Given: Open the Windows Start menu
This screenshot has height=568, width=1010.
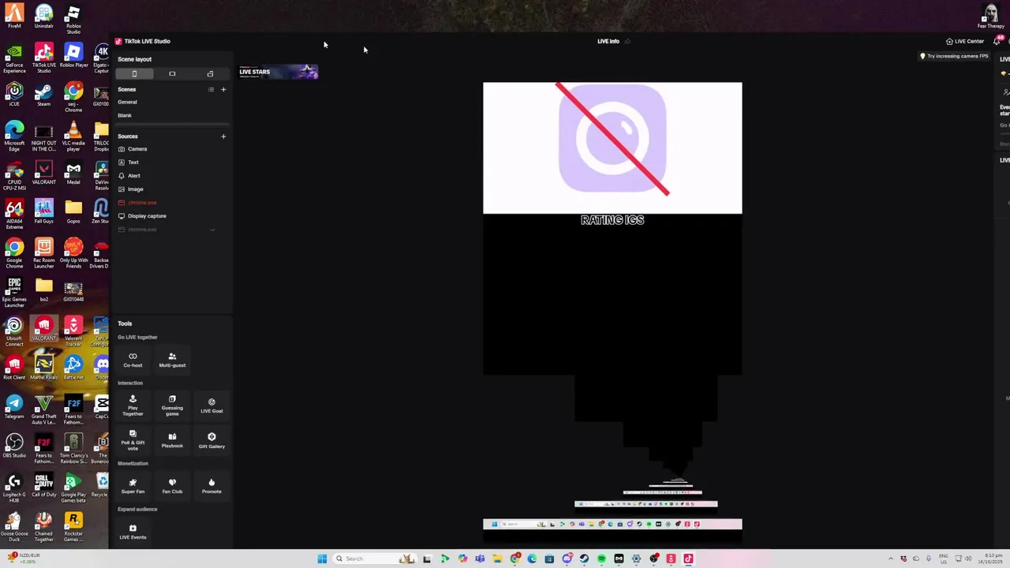Looking at the screenshot, I should pyautogui.click(x=322, y=559).
